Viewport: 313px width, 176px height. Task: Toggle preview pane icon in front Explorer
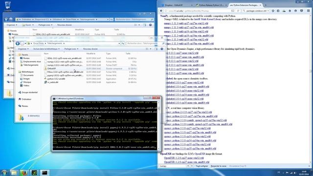click(156, 49)
